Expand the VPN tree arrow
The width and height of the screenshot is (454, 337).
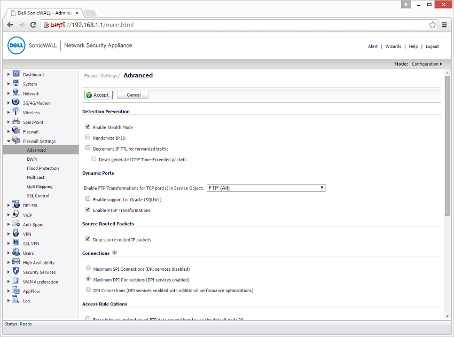click(x=9, y=234)
